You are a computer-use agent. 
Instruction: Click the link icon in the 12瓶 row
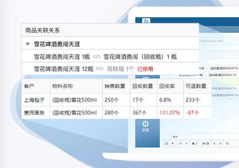click(x=100, y=69)
